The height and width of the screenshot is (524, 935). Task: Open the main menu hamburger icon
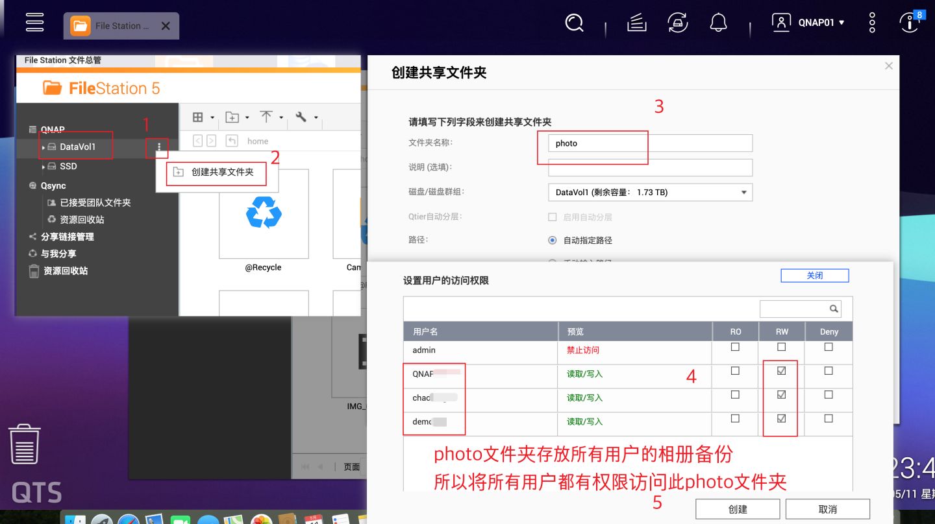click(x=34, y=22)
